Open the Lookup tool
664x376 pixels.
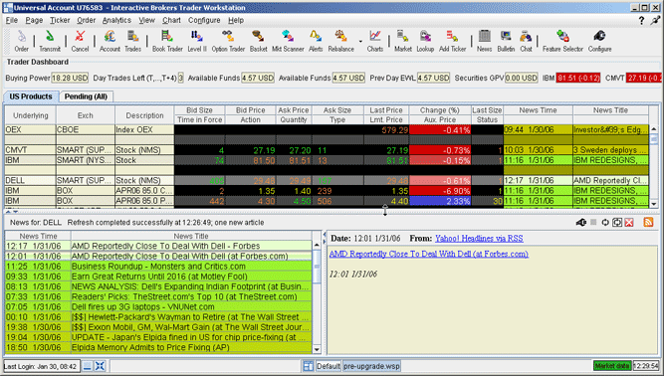click(x=425, y=41)
